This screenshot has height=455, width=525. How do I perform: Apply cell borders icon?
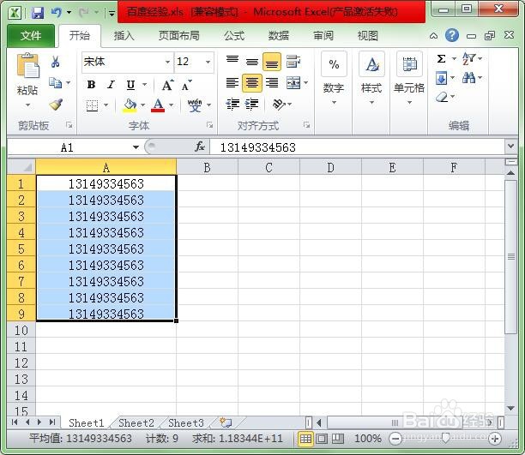92,105
